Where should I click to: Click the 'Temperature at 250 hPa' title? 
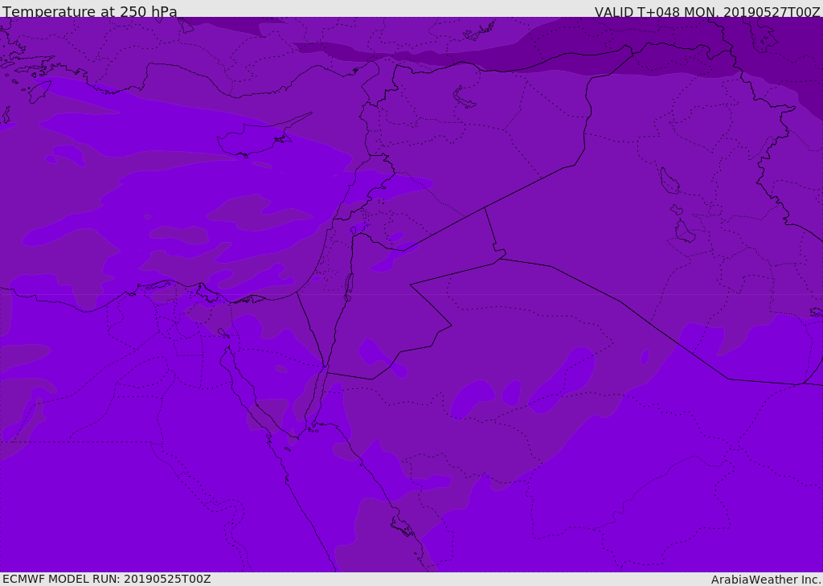pos(90,11)
